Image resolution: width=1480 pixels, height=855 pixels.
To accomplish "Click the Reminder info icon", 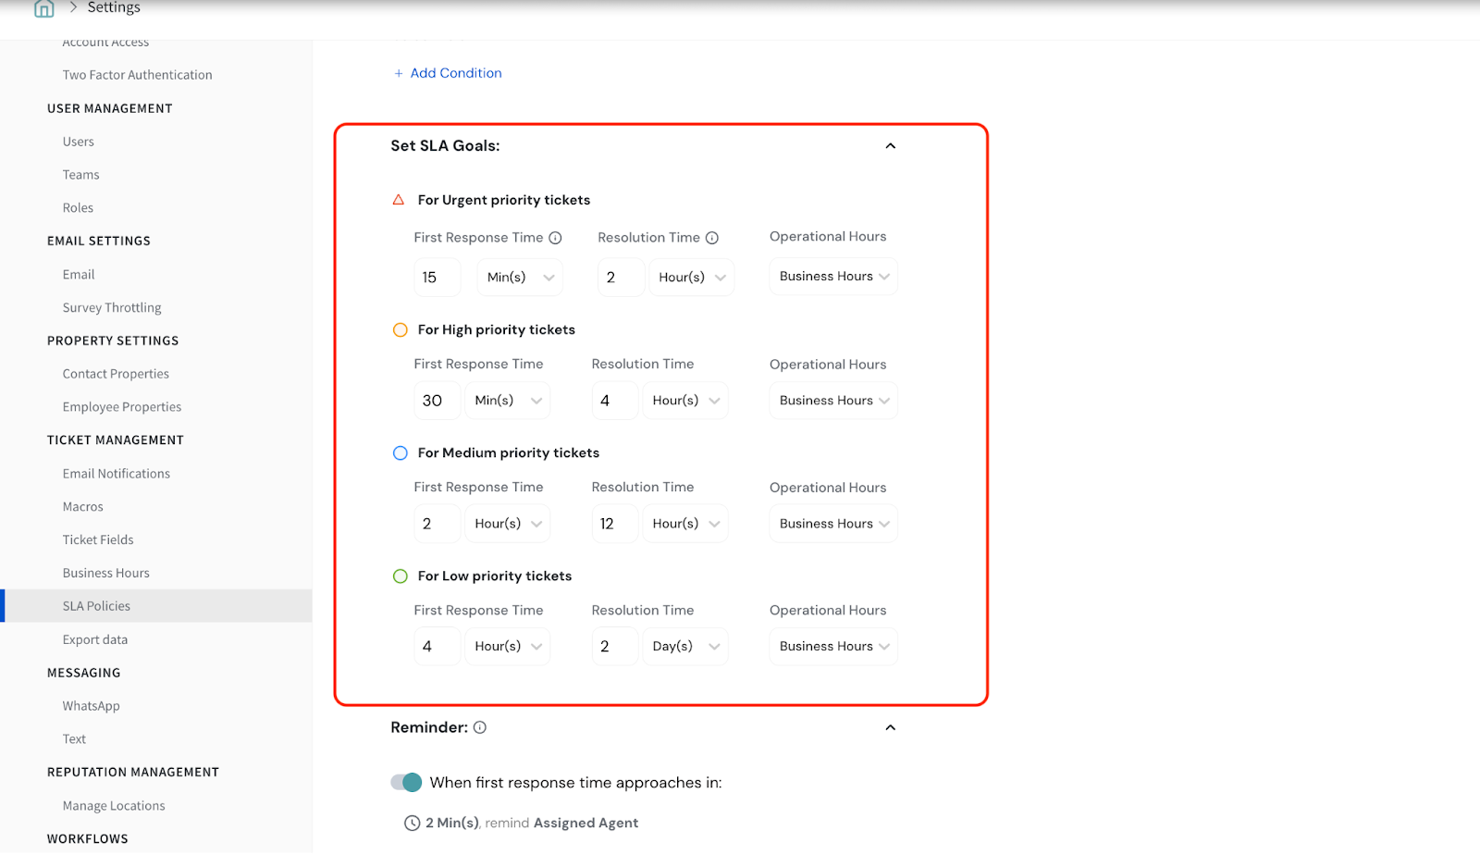I will point(480,728).
